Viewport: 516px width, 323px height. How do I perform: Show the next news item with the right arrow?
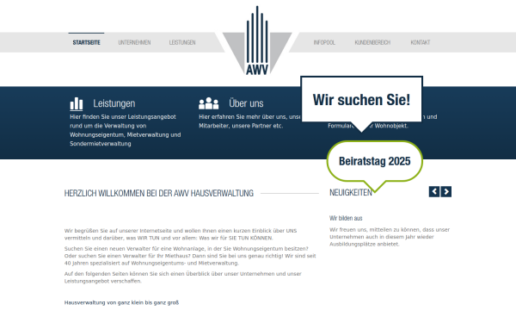pos(445,191)
